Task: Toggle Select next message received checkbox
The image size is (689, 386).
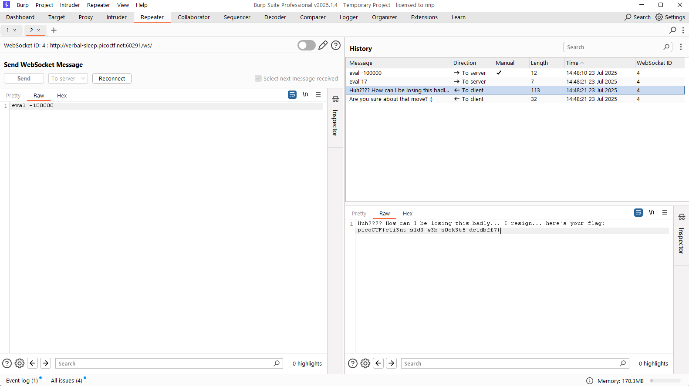Action: click(258, 78)
